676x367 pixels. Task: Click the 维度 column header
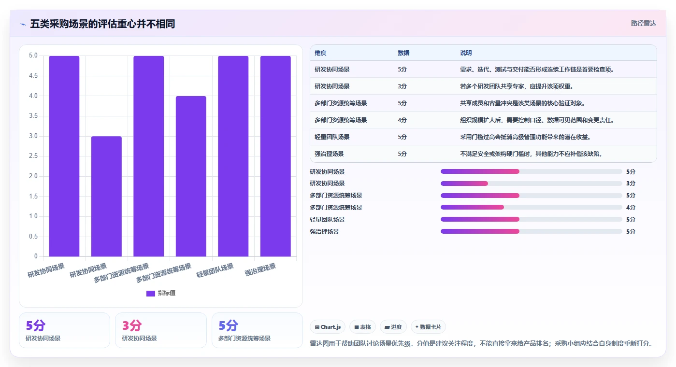(x=320, y=53)
